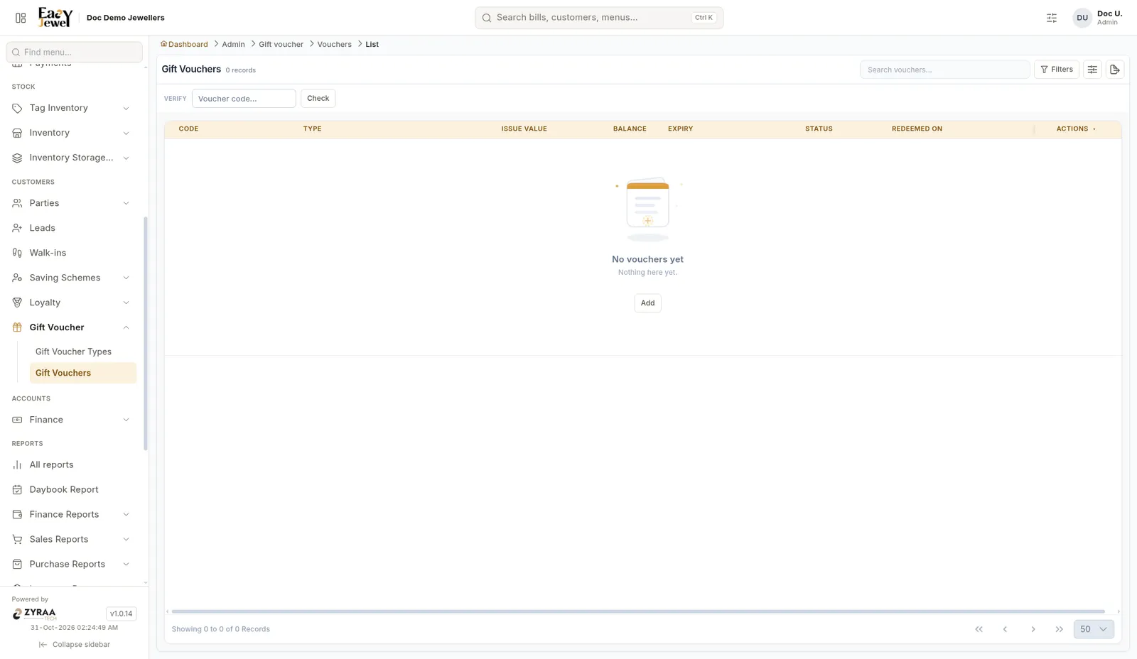This screenshot has width=1137, height=659.
Task: Click the Vouchers breadcrumb
Action: point(334,44)
